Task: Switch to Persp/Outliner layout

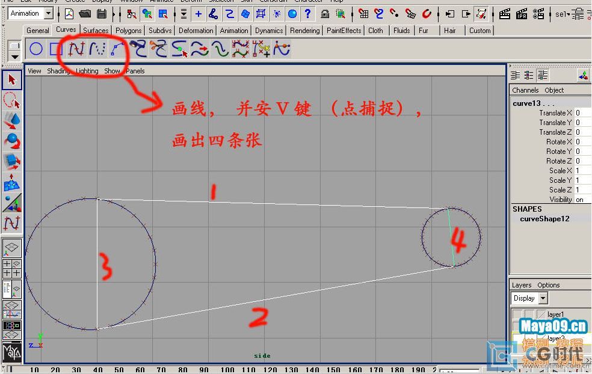Action: 11,289
